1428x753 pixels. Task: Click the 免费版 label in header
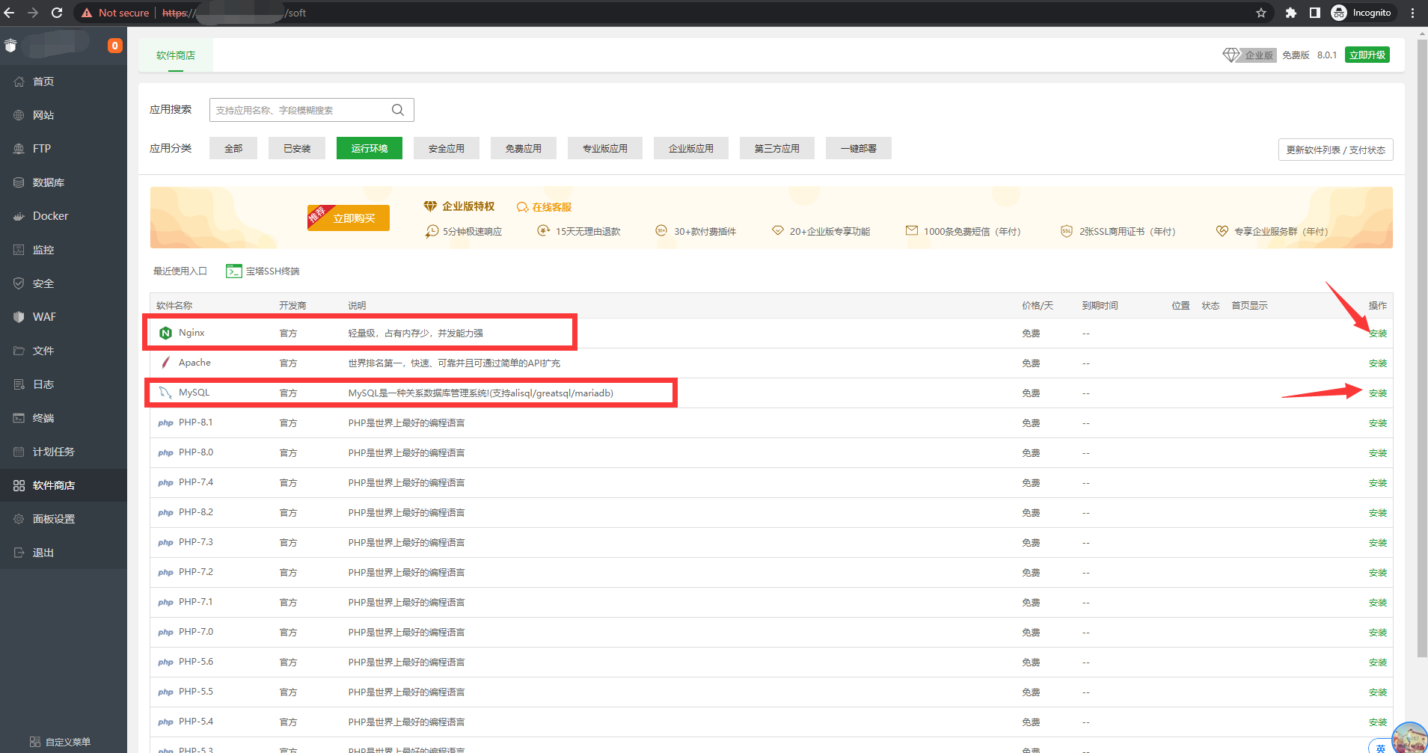pyautogui.click(x=1296, y=55)
